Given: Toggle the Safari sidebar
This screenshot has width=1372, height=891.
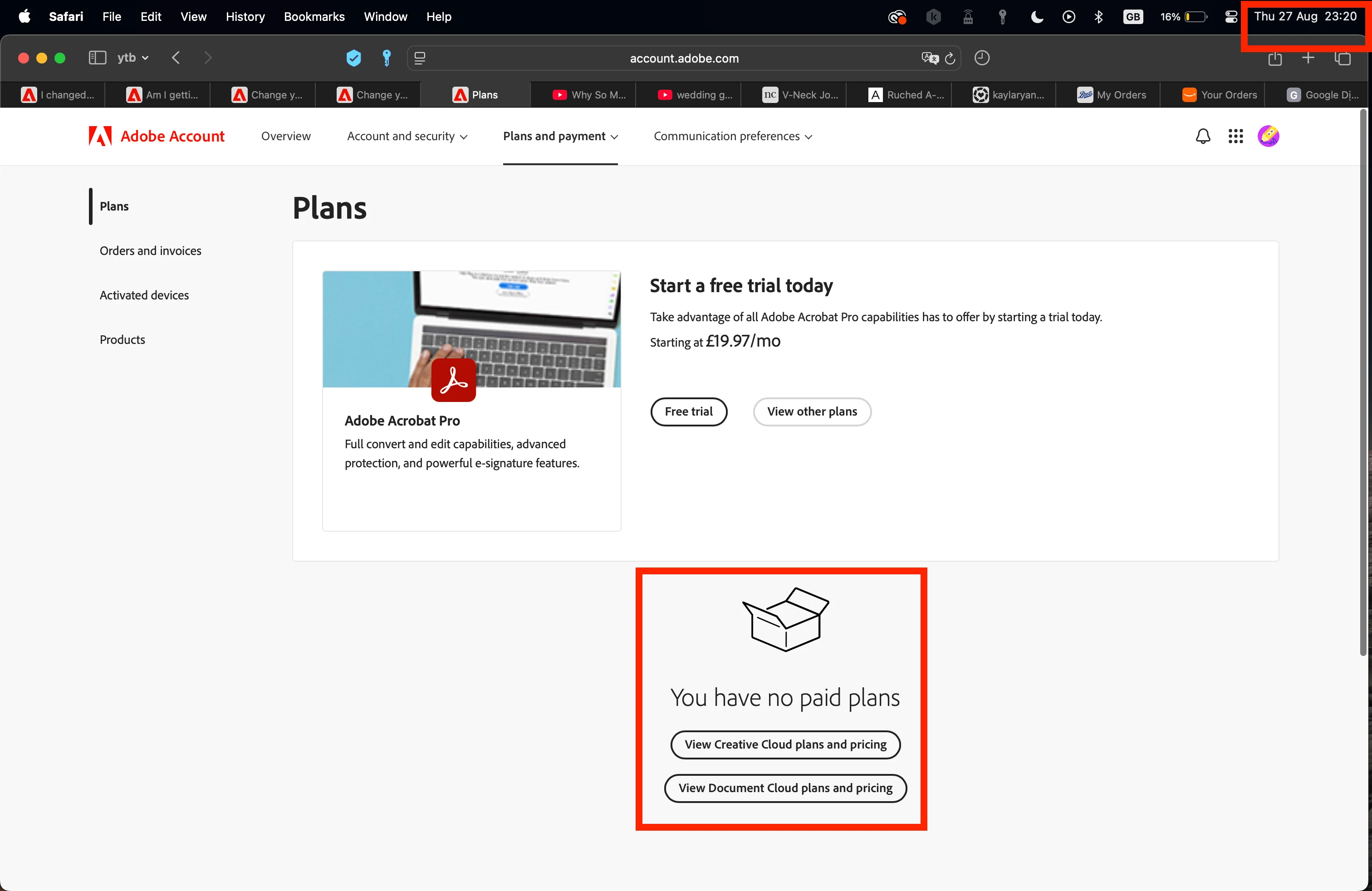Looking at the screenshot, I should pos(97,58).
